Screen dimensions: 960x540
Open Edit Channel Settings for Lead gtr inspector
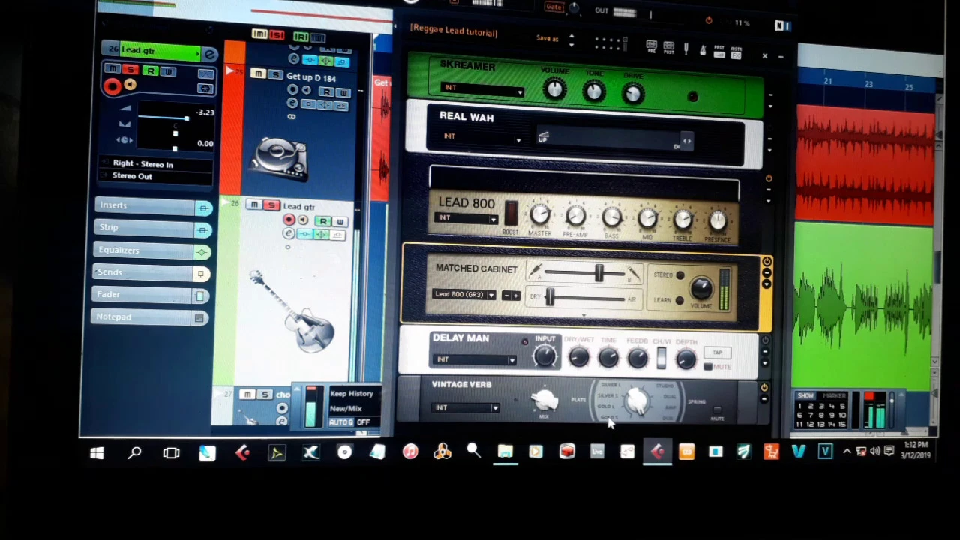(x=209, y=54)
